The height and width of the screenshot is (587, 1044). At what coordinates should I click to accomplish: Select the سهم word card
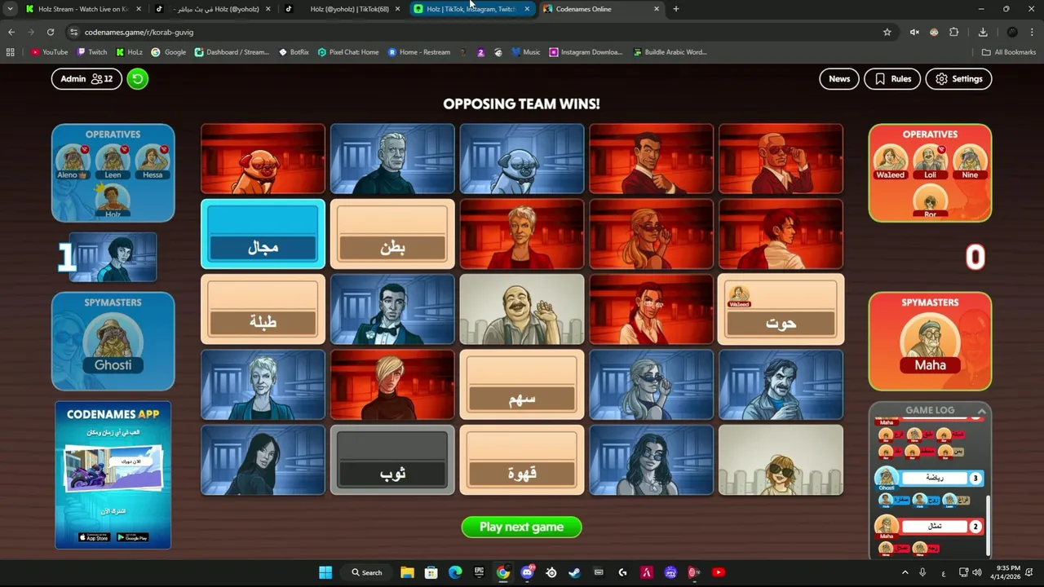pos(522,385)
